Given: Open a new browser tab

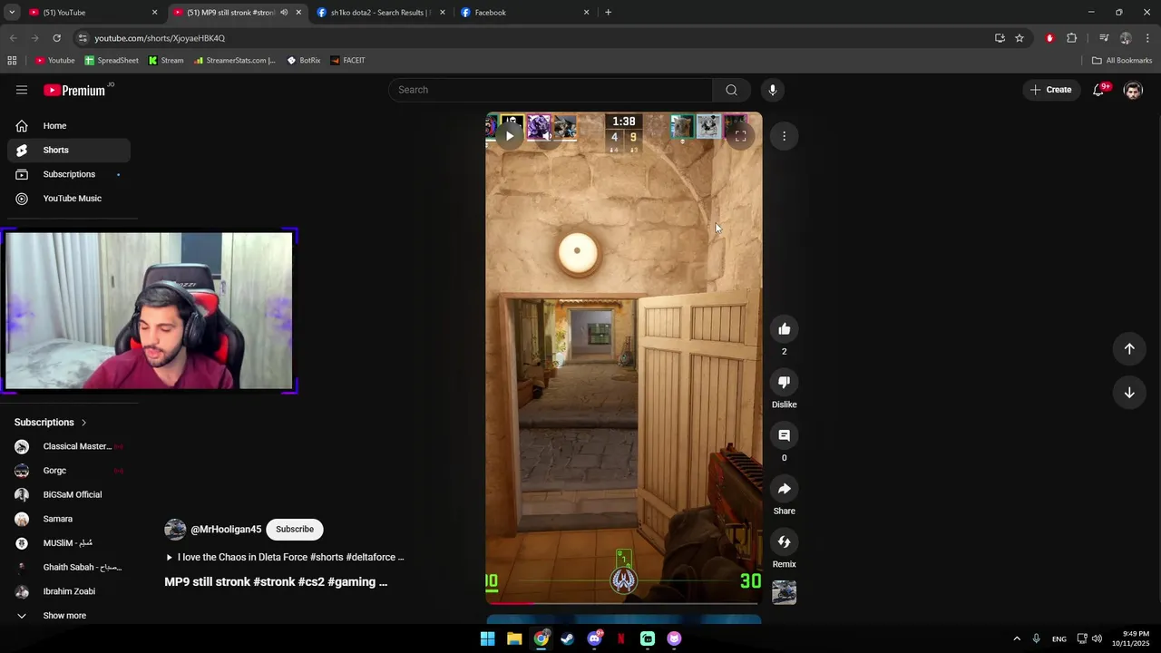Looking at the screenshot, I should tap(608, 13).
